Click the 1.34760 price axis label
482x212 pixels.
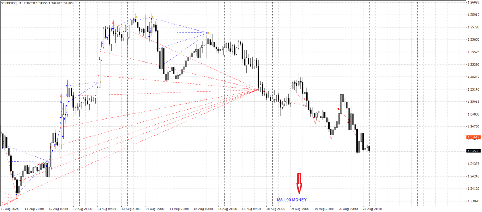(x=473, y=127)
